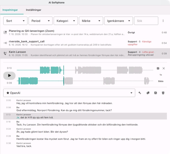The height and width of the screenshot is (154, 170).
Task: Click the transcript text "Vad bra, tack."
Action: (24, 146)
